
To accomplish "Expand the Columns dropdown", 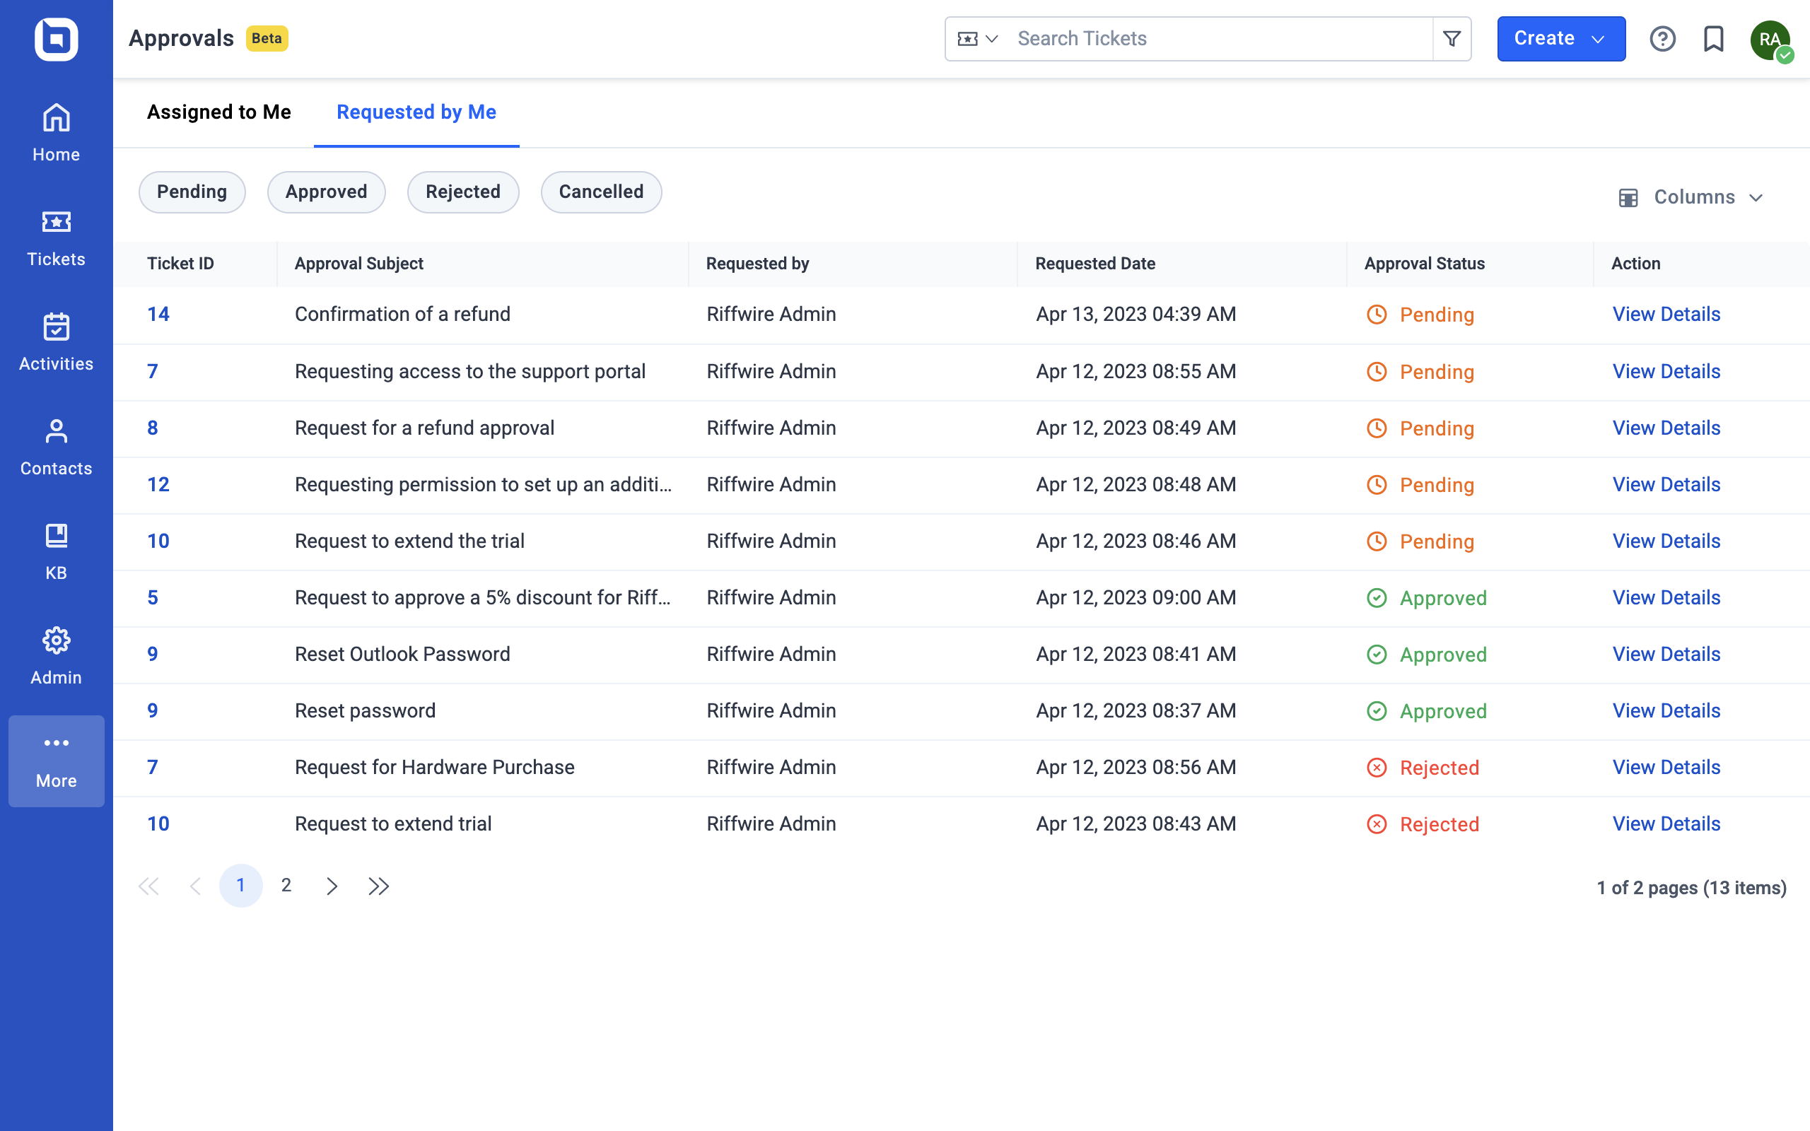I will pyautogui.click(x=1692, y=197).
